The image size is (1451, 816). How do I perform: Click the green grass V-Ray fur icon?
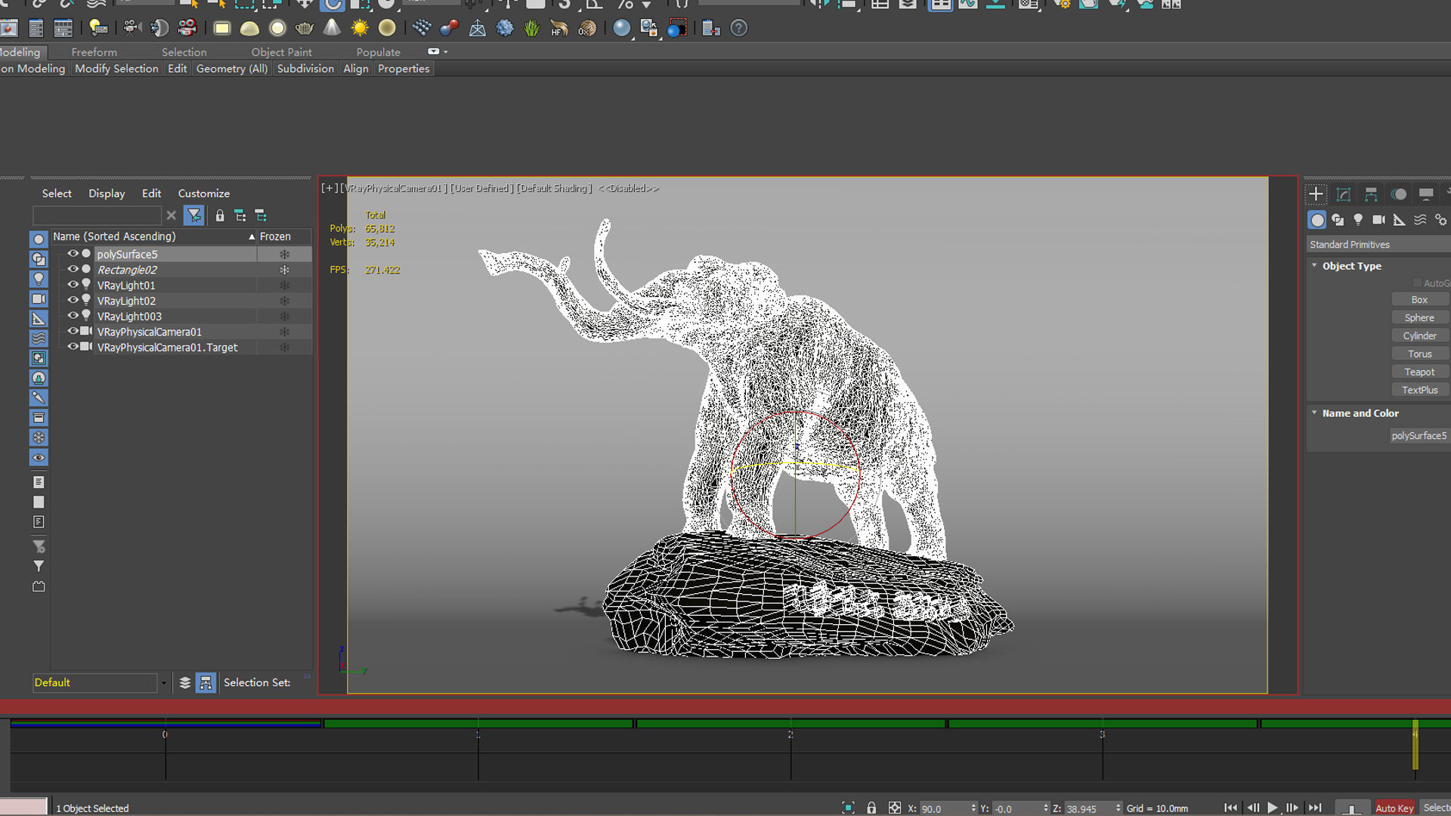pyautogui.click(x=532, y=29)
